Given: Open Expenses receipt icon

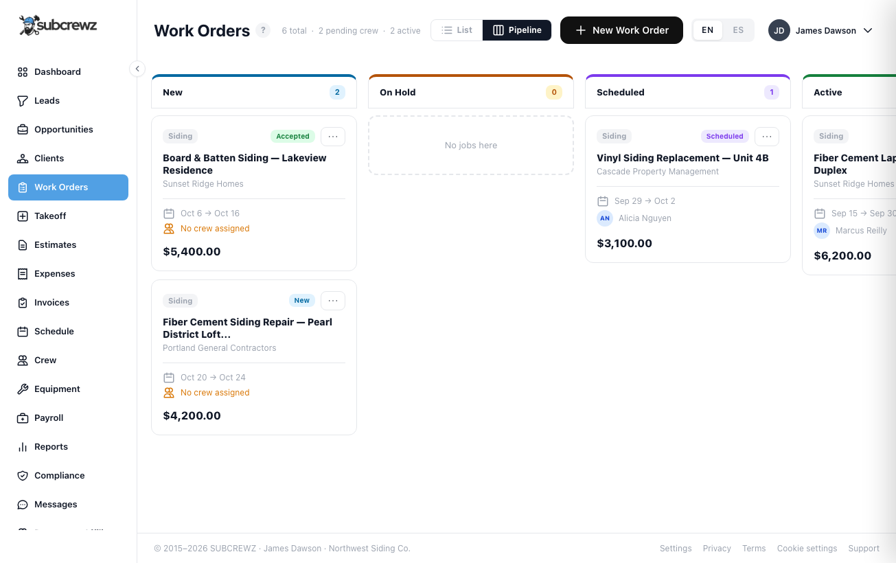Looking at the screenshot, I should pos(23,274).
